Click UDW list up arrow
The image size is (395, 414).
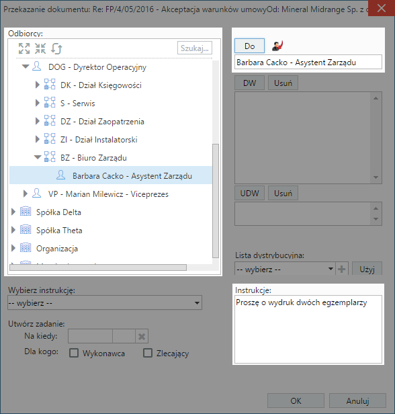(x=376, y=208)
